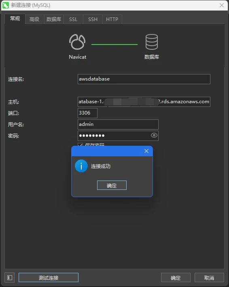This screenshot has width=229, height=287.
Task: Open the SSH tab
Action: [x=93, y=19]
